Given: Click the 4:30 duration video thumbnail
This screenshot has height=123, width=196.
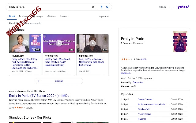Looking at the screenshot, I should coord(59,43).
